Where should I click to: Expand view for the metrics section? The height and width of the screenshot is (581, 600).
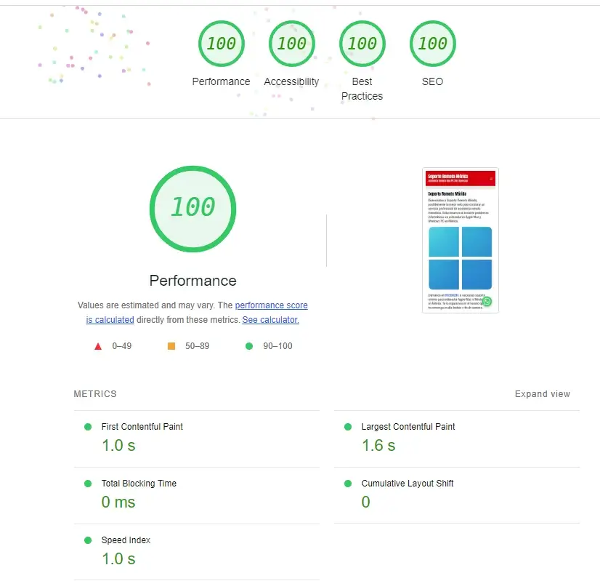[542, 394]
